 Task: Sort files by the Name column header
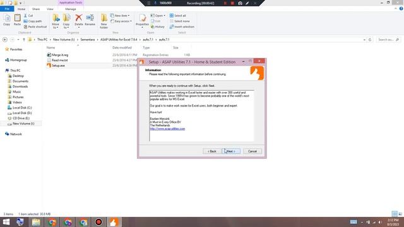point(50,48)
